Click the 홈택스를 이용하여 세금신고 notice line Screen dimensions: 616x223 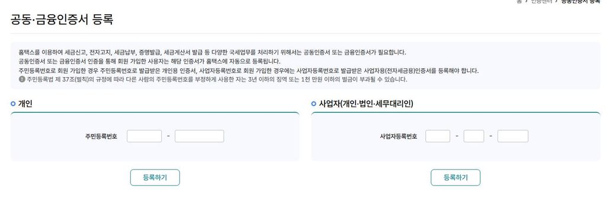click(x=213, y=52)
